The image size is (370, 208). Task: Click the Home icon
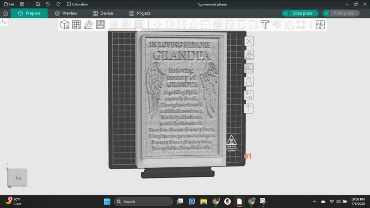pyautogui.click(x=5, y=13)
